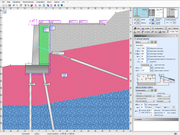This screenshot has height=135, width=180.
Task: Open the Reinforcements menu
Action: click(28, 2)
